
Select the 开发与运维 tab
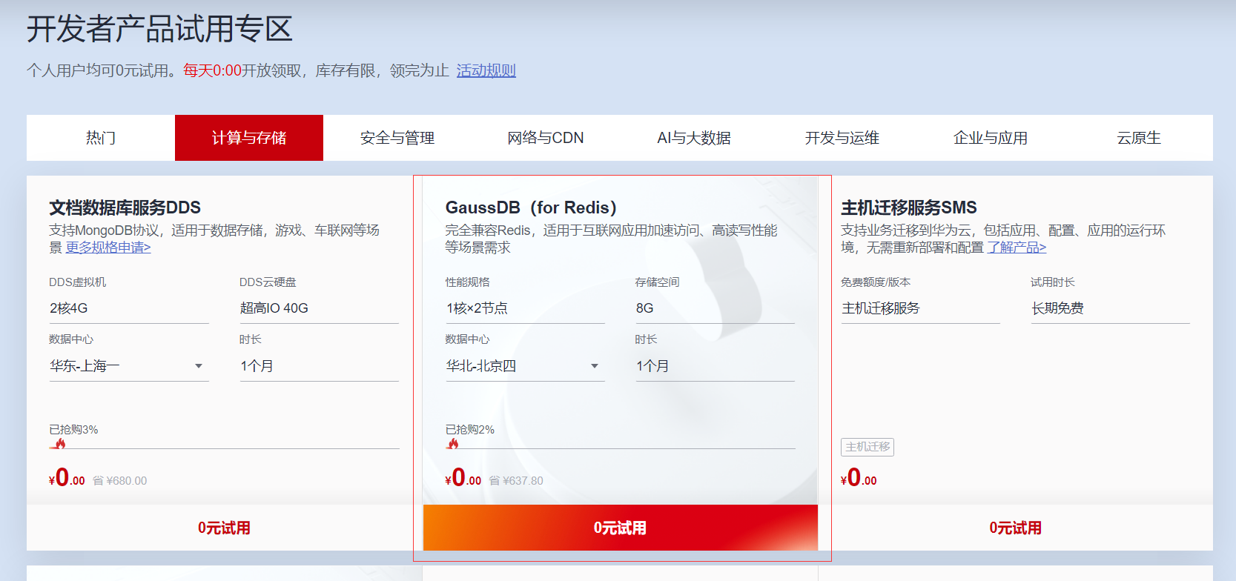[x=842, y=138]
